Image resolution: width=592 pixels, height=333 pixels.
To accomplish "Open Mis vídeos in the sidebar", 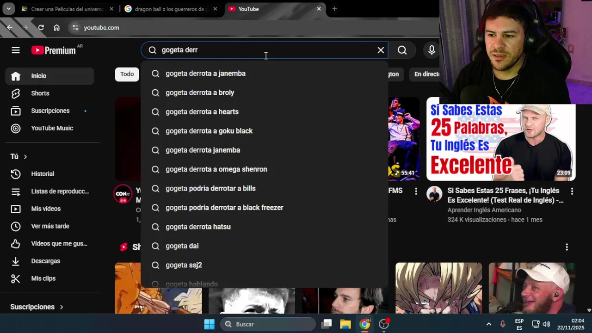I will click(50, 209).
